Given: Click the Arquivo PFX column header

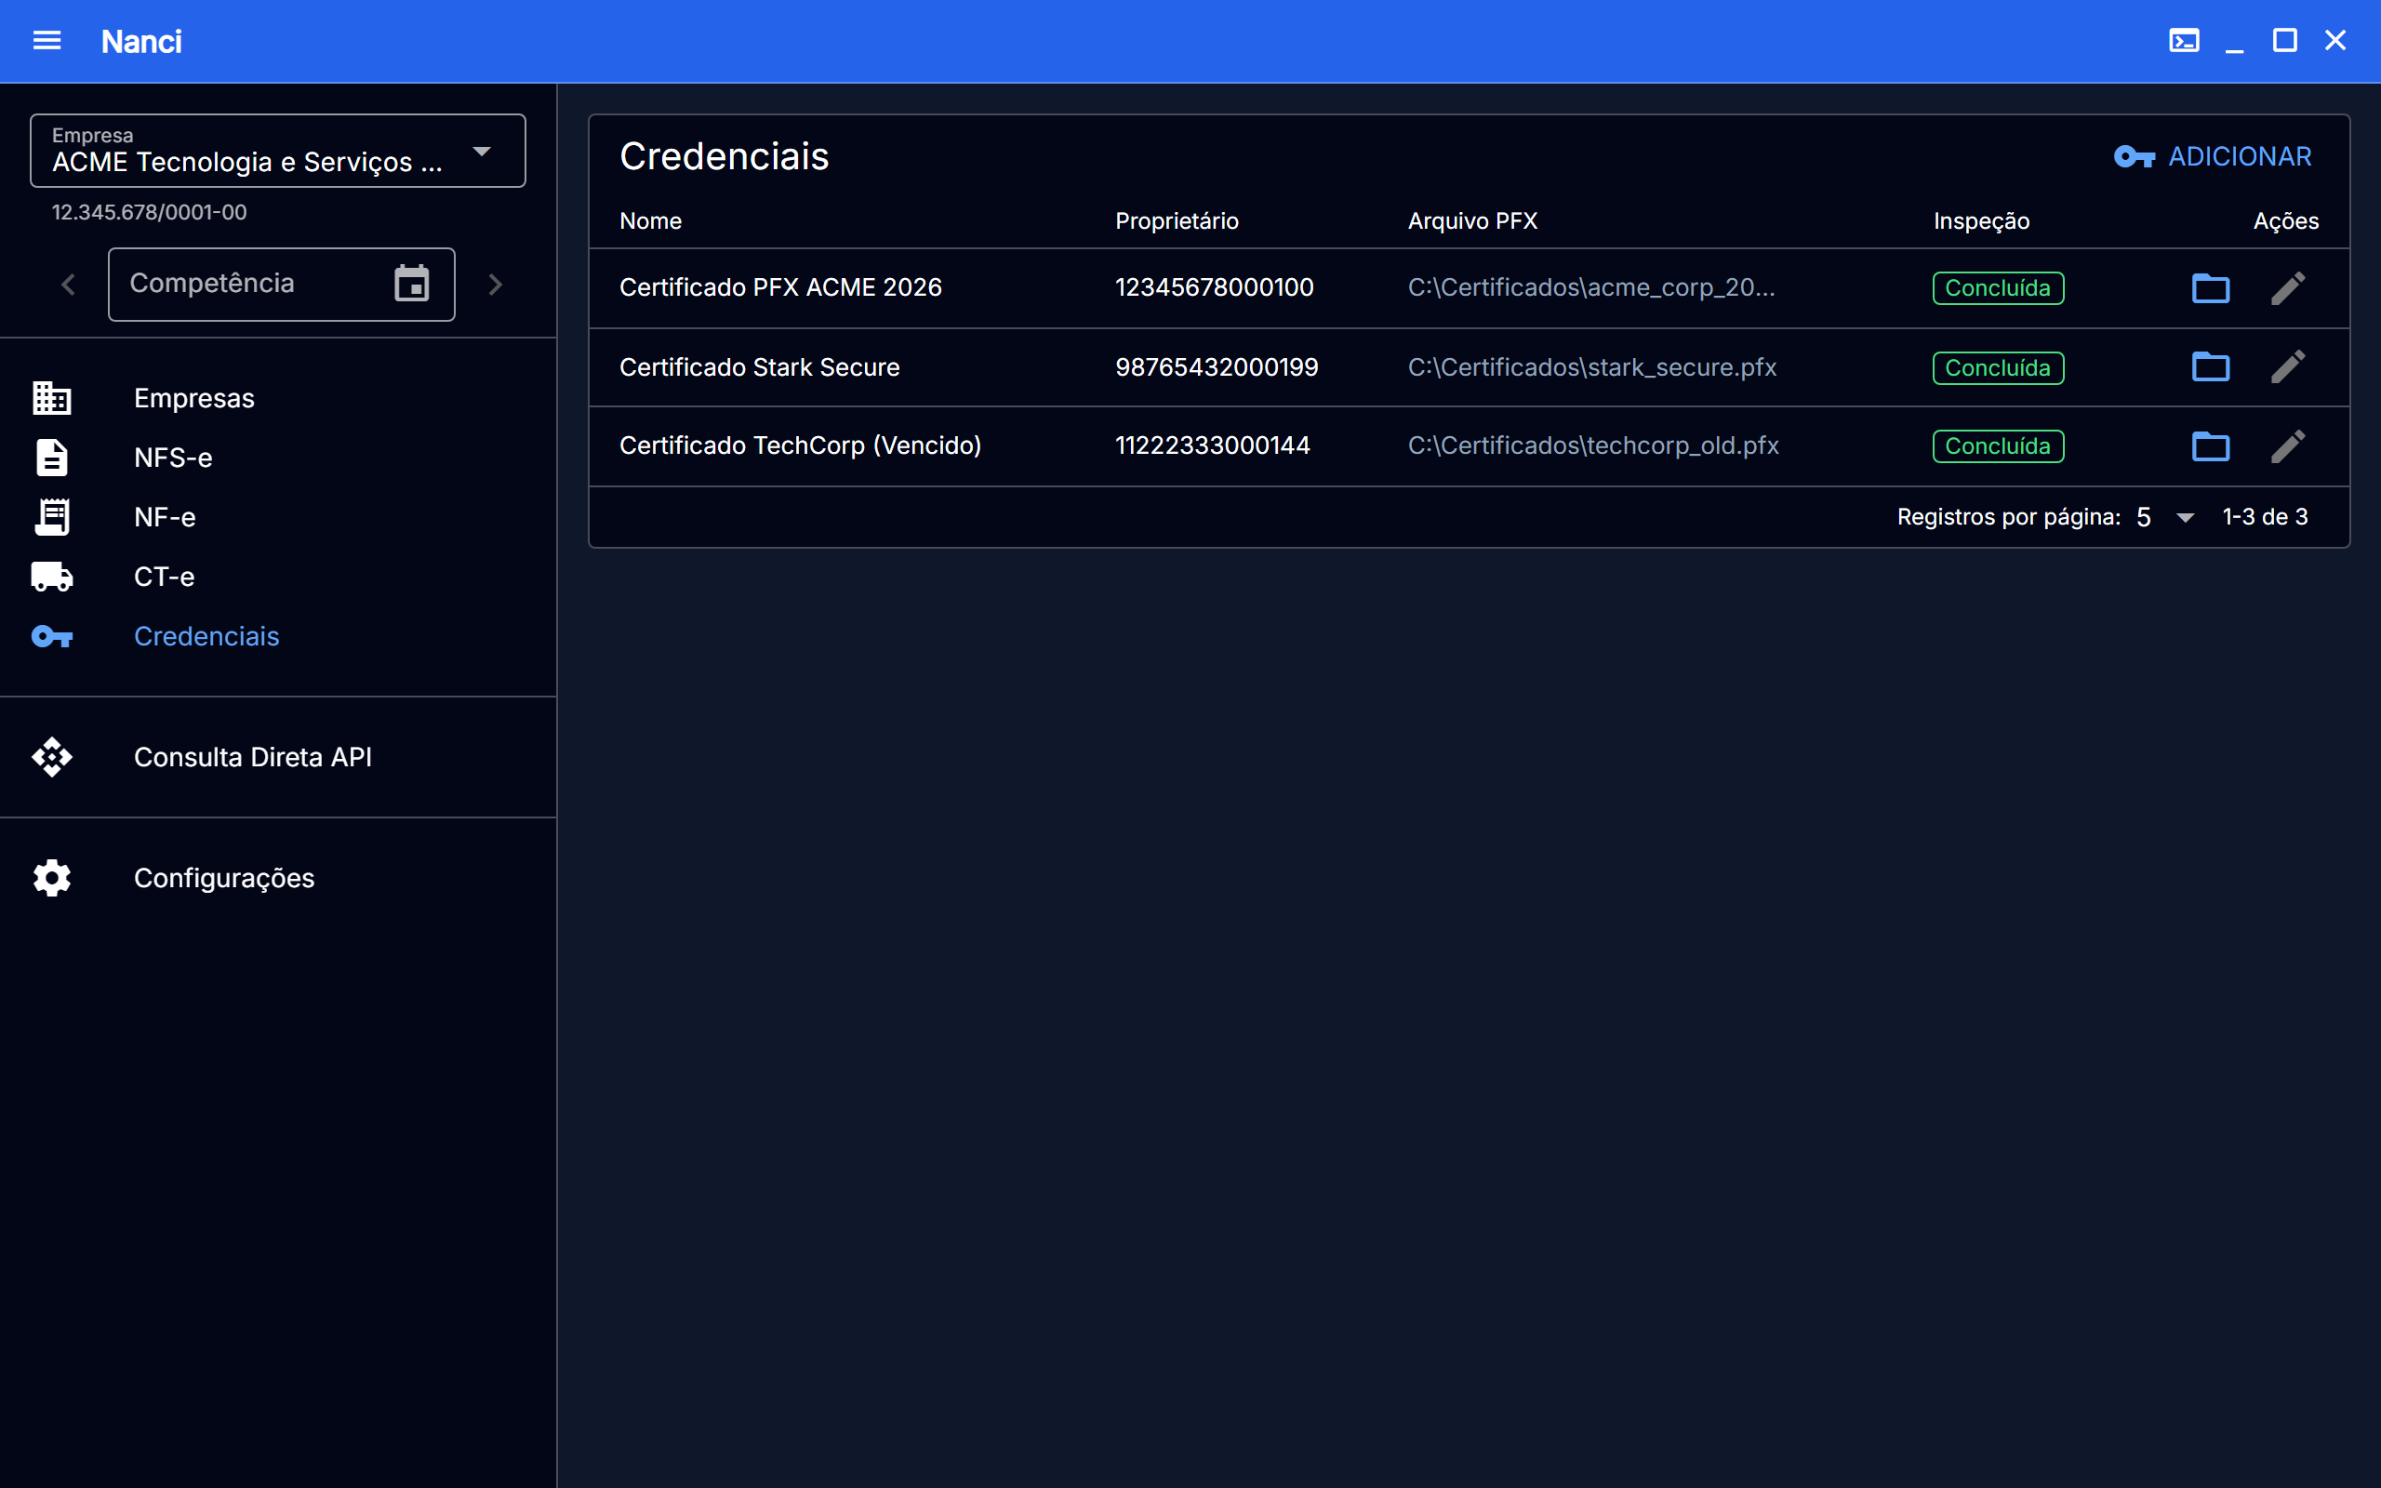Looking at the screenshot, I should click(1473, 221).
